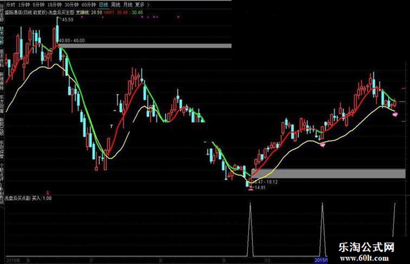Switch to the 周线 weekly chart tab
Viewport: 410px width, 264px height.
click(115, 5)
